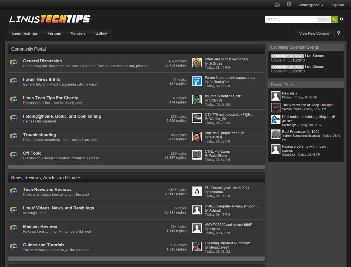Open SirReallySam's avatar thumbnail
The image size is (351, 267).
pyautogui.click(x=197, y=81)
